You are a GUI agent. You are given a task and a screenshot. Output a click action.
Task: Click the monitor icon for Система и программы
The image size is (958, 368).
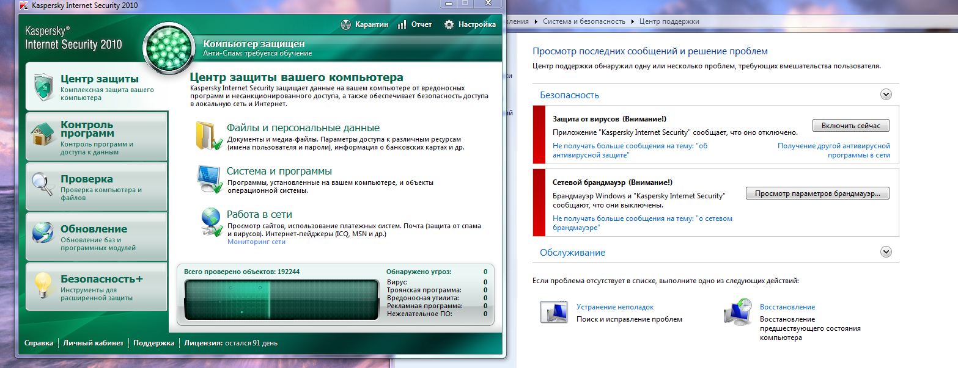(x=209, y=179)
